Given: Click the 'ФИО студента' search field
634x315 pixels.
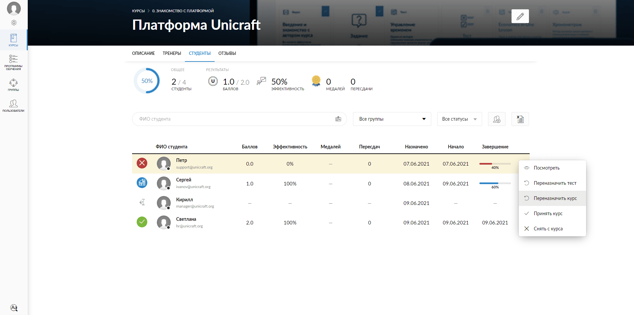Looking at the screenshot, I should click(x=234, y=119).
